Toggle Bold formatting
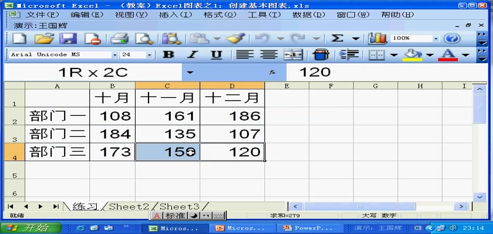The image size is (493, 234). coord(168,55)
